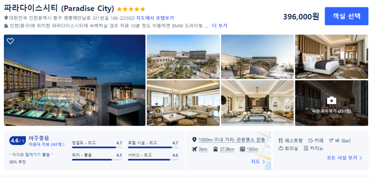This screenshot has width=372, height=177.
Task: Click the casino icon
Action: click(x=306, y=148)
